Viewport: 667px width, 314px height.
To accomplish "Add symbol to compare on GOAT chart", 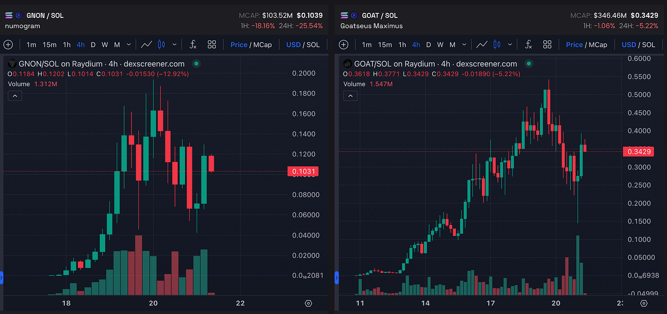I will pos(343,44).
